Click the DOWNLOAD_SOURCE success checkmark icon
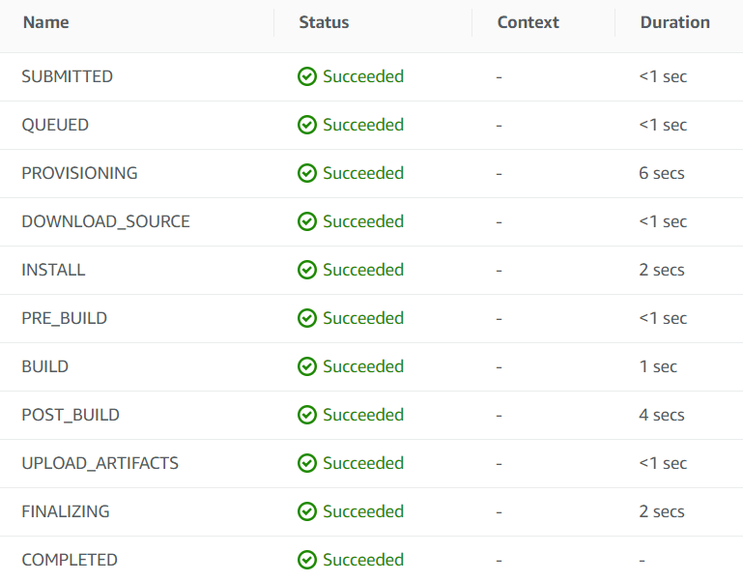The height and width of the screenshot is (582, 743). (307, 221)
